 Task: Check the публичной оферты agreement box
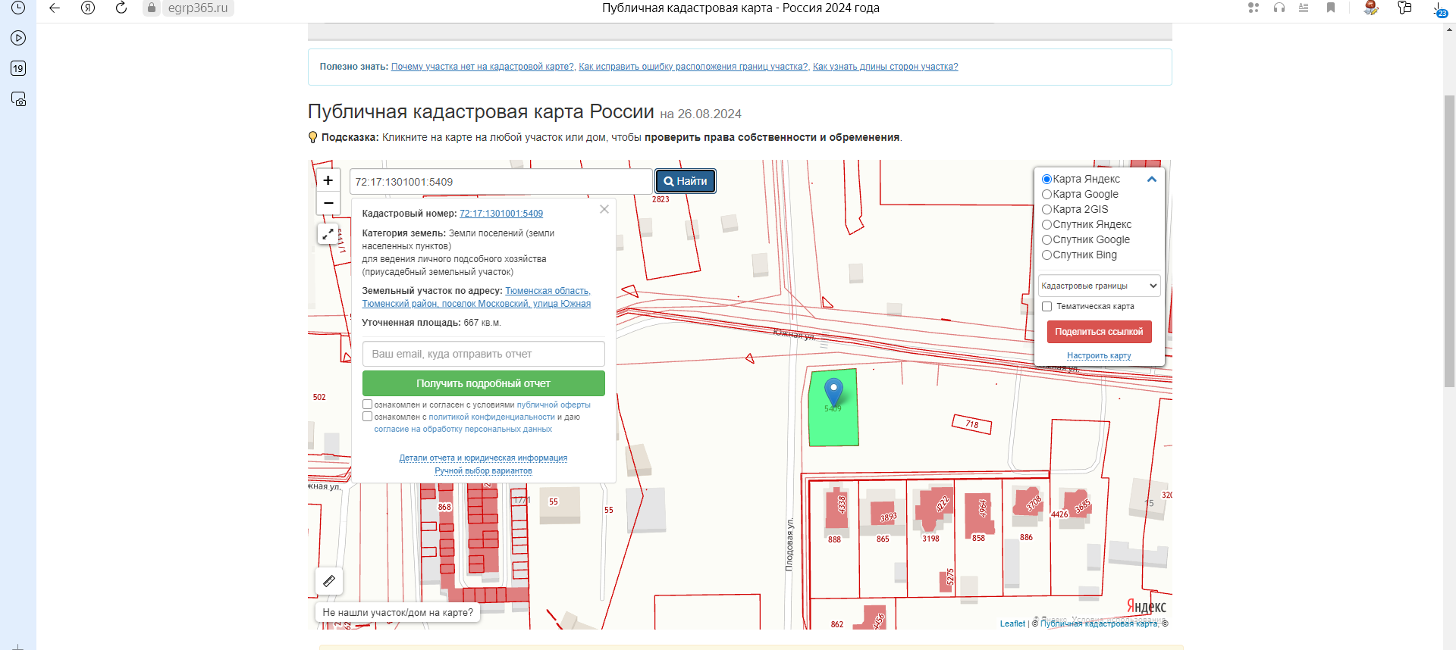coord(367,405)
